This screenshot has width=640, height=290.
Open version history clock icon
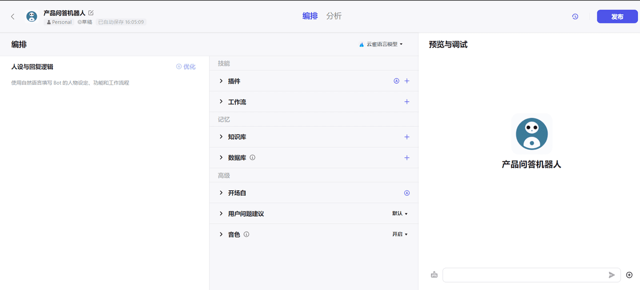575,17
